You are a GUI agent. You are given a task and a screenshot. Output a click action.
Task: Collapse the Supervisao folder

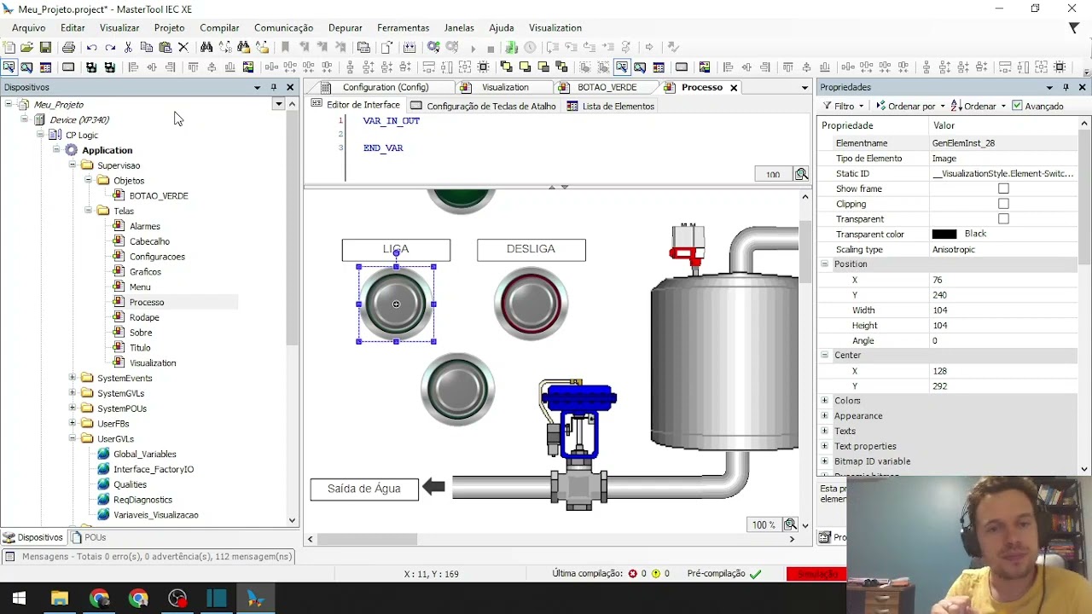(x=73, y=165)
